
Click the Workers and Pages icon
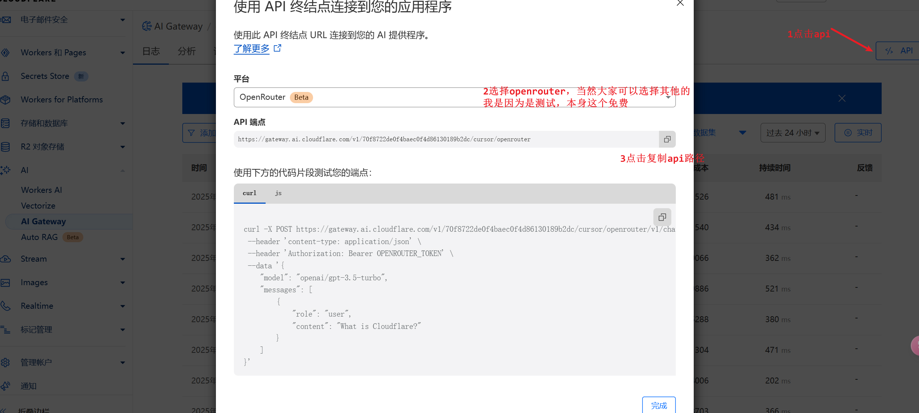coord(5,52)
